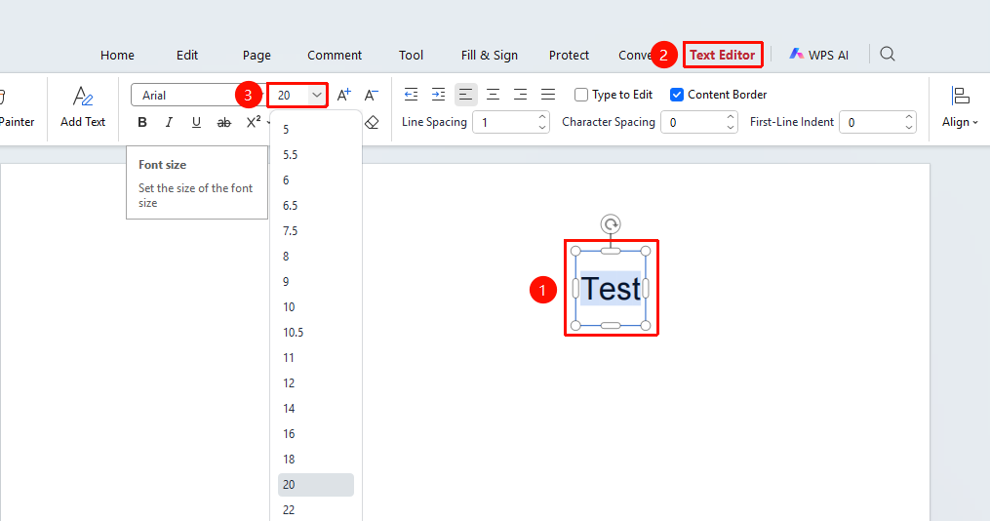
Task: Decrease indent of the text
Action: [411, 95]
